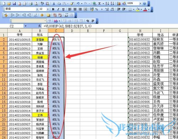Sort ascending A to Z

pyautogui.click(x=107, y=4)
